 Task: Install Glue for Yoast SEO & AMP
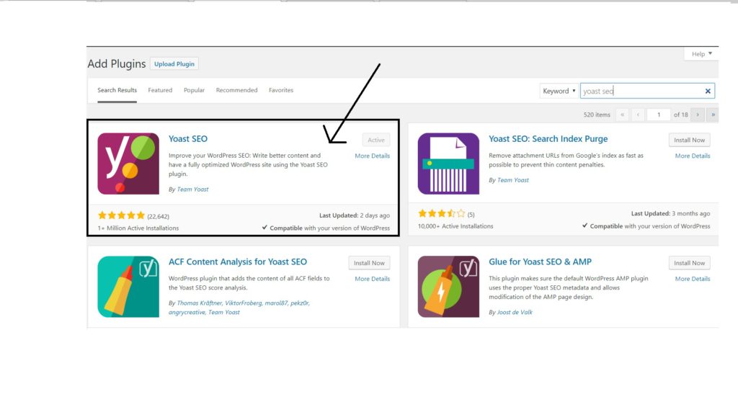coord(689,263)
